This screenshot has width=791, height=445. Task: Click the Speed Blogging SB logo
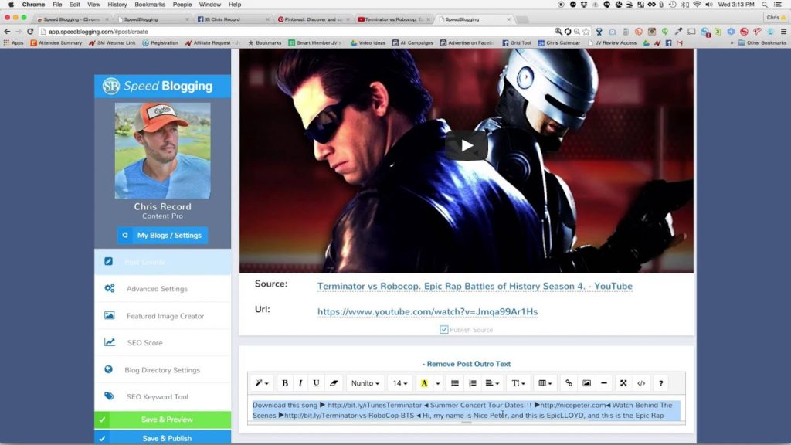click(x=111, y=86)
